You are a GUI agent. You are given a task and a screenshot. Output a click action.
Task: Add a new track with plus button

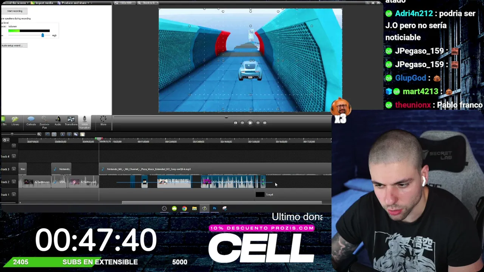pyautogui.click(x=14, y=145)
